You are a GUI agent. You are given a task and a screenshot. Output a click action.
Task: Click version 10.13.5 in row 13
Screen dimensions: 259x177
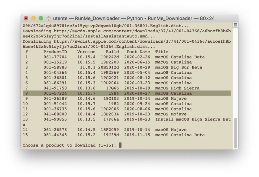(x=86, y=119)
